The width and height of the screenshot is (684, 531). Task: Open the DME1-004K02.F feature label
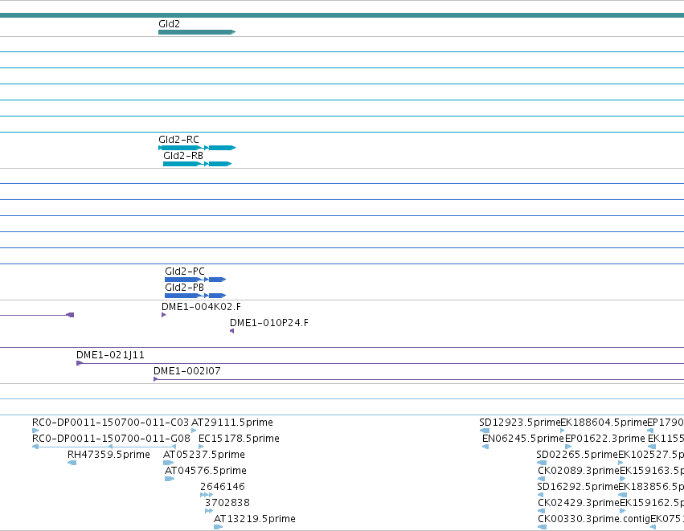(x=201, y=307)
